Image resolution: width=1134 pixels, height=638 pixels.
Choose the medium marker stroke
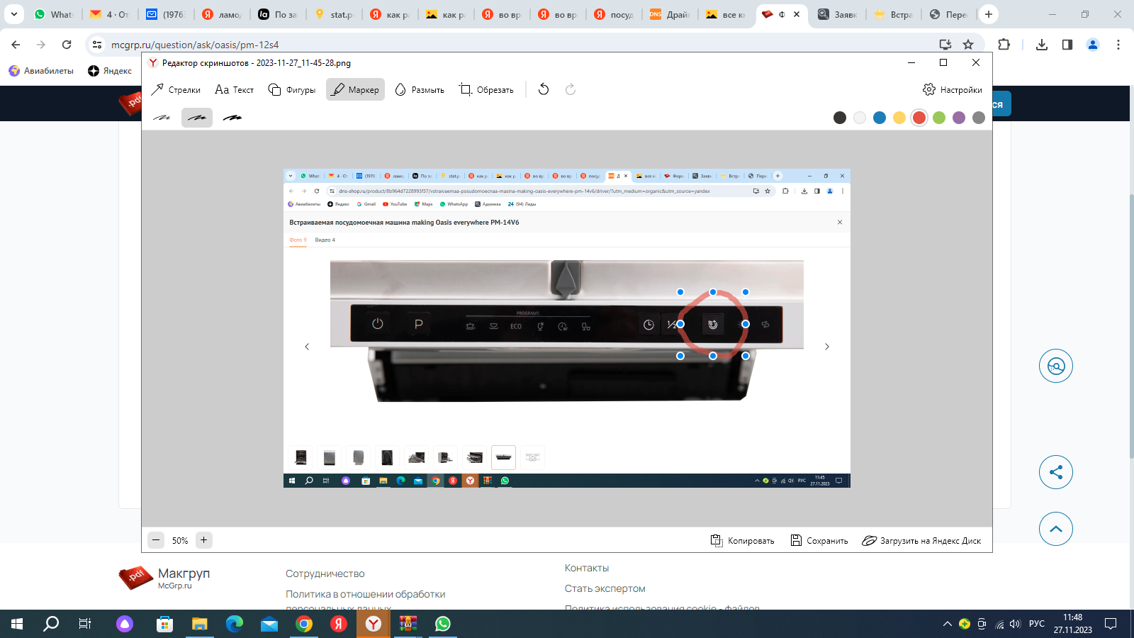coord(197,118)
